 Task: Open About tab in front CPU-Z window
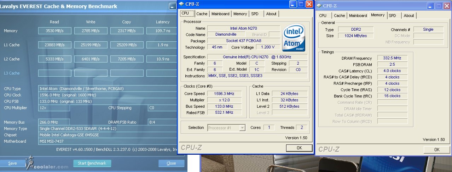click(x=271, y=14)
